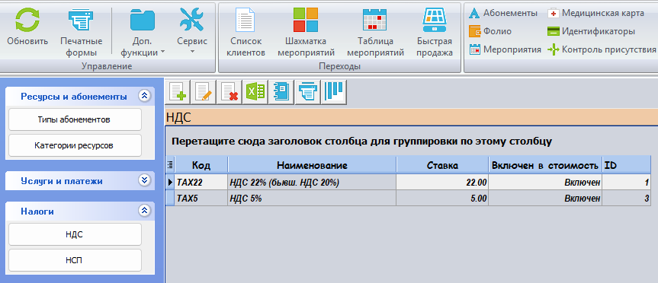Edit the selected record with the pencil icon
This screenshot has height=283, width=658.
(x=203, y=91)
